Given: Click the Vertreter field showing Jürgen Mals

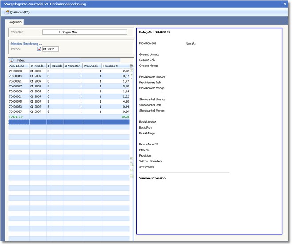Looking at the screenshot, I should pyautogui.click(x=85, y=32).
